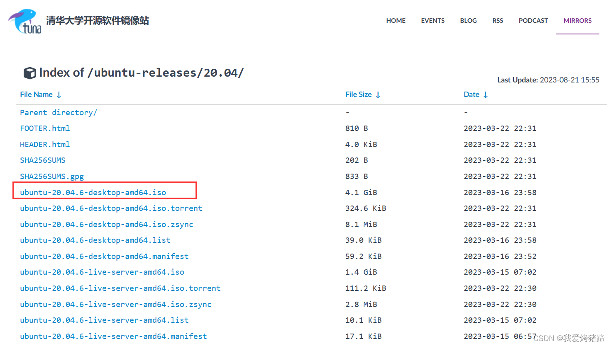Image resolution: width=611 pixels, height=346 pixels.
Task: Open the HOME menu item
Action: click(396, 21)
